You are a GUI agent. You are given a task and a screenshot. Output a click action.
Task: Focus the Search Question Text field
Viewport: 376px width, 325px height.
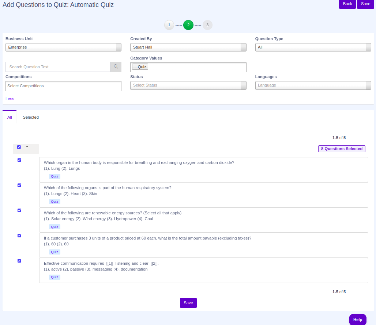pyautogui.click(x=58, y=67)
